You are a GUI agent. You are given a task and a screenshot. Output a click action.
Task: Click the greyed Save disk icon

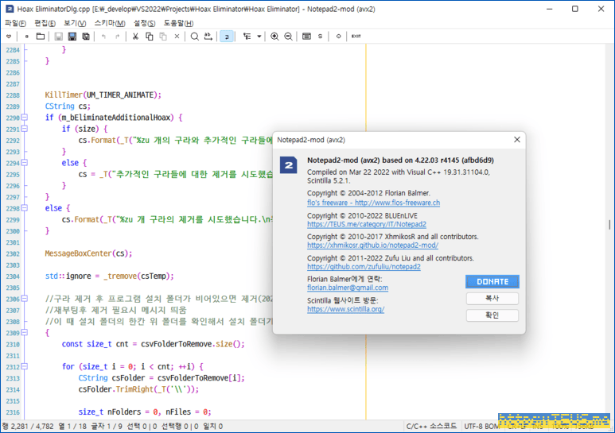[x=58, y=37]
